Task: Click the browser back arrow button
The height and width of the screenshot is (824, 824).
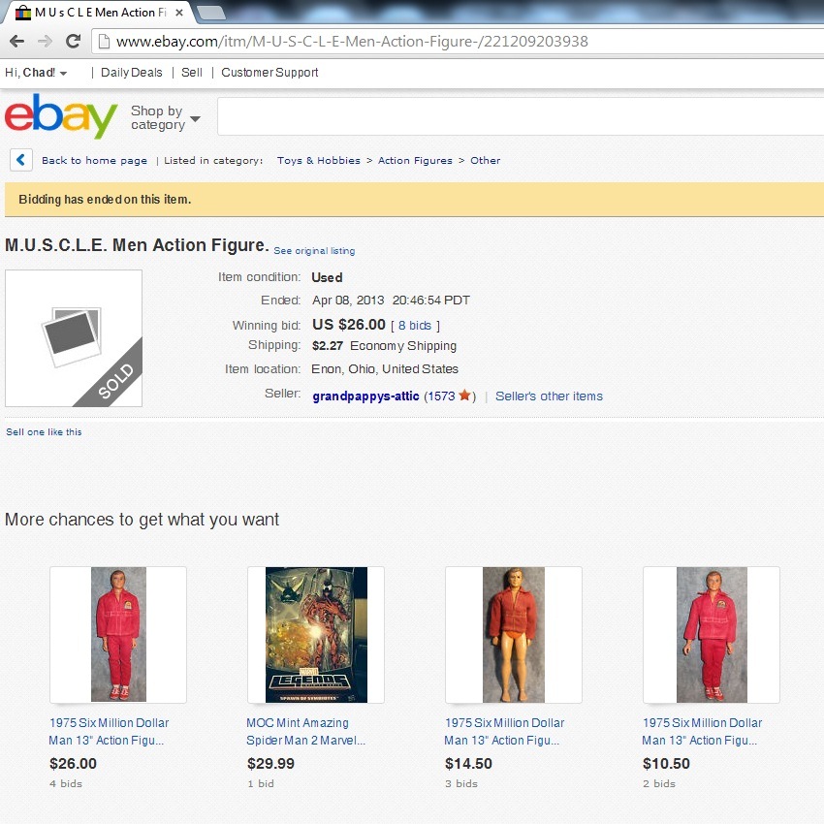Action: (16, 41)
